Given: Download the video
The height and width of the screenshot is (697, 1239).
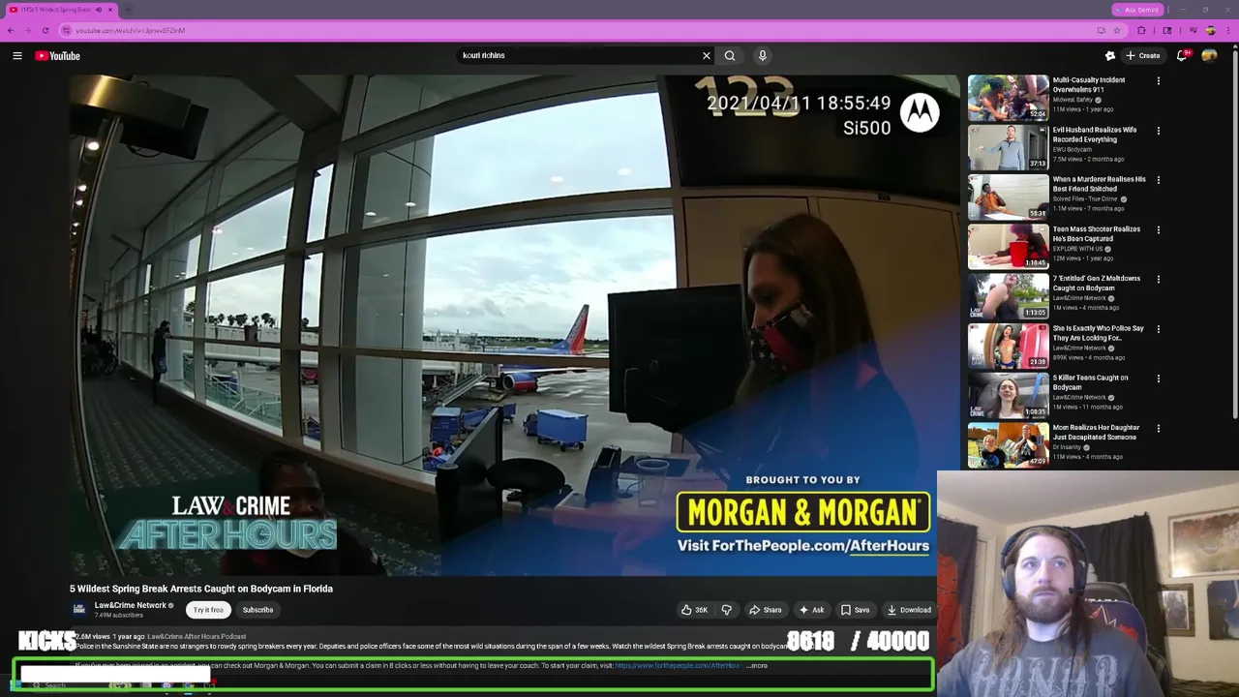Looking at the screenshot, I should point(909,610).
